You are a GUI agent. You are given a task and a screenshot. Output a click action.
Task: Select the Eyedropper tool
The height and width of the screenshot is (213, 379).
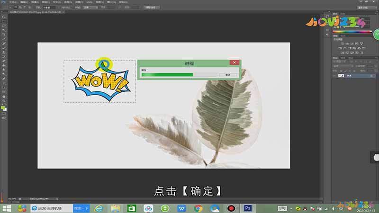click(x=4, y=39)
